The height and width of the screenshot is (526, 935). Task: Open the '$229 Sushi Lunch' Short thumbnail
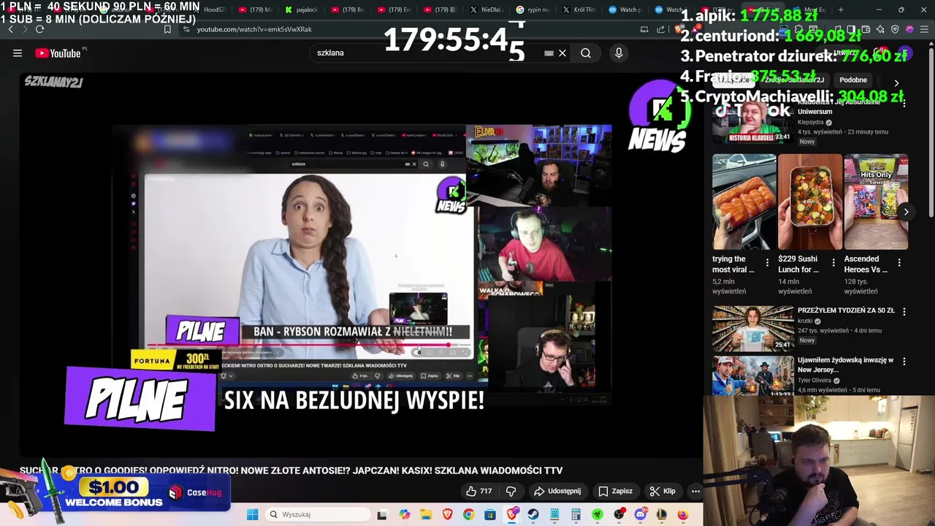coord(810,202)
